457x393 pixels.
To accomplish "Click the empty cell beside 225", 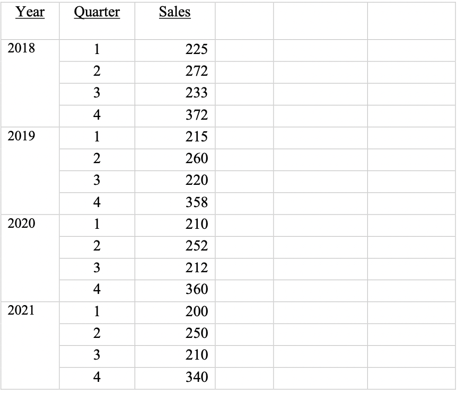I will 244,50.
